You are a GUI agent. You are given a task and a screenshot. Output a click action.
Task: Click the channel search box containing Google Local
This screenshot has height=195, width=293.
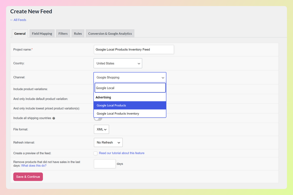tap(130, 88)
